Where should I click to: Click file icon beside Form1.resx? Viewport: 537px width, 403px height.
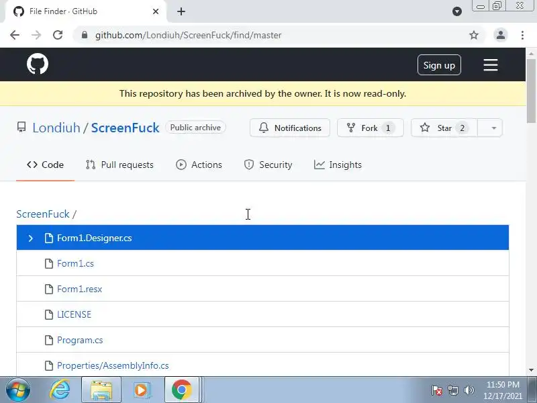click(x=49, y=289)
